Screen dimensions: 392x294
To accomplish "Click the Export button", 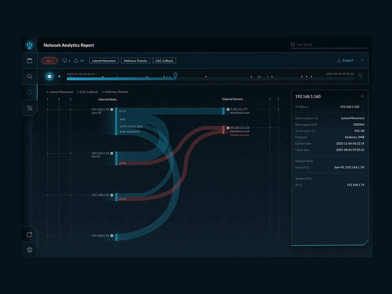I will tap(345, 60).
